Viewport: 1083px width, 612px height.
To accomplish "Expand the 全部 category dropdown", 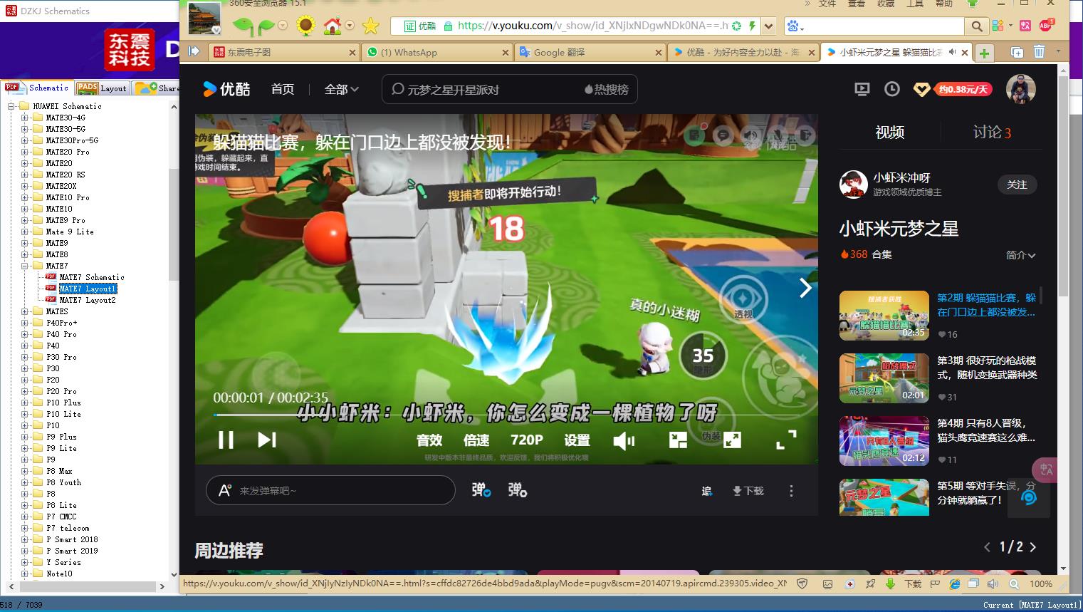I will click(x=342, y=89).
